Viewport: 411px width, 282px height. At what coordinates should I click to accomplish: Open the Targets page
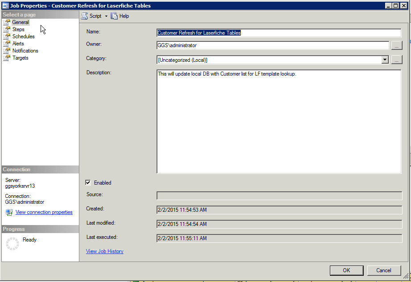[21, 58]
